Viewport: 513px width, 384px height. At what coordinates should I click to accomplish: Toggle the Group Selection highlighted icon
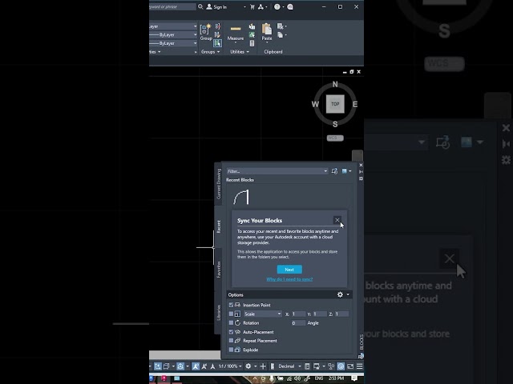coord(217,43)
